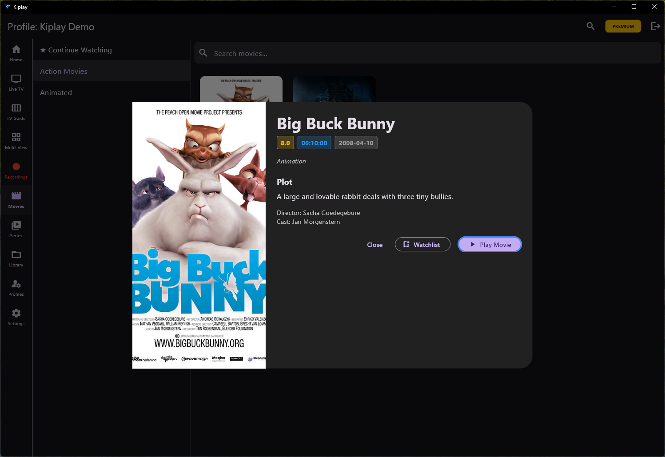
Task: Open the Series library
Action: (16, 229)
